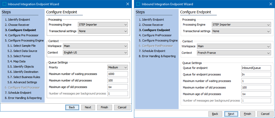Select step 8 Error Handling & Reporting on right
Image resolution: width=275 pixels, height=118 pixels.
click(x=157, y=56)
